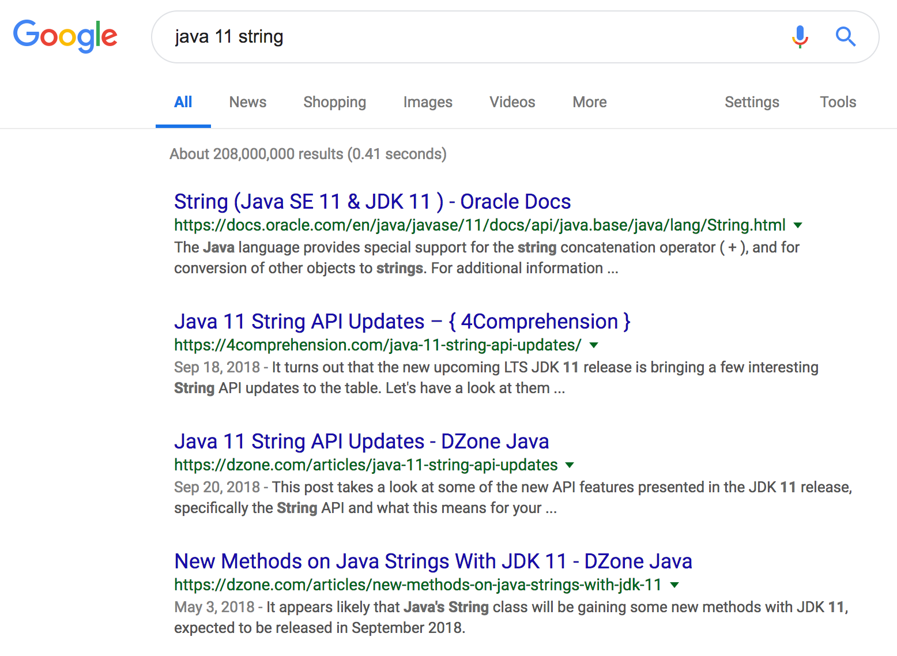Switch to the Images tab
Image resolution: width=897 pixels, height=656 pixels.
point(428,102)
